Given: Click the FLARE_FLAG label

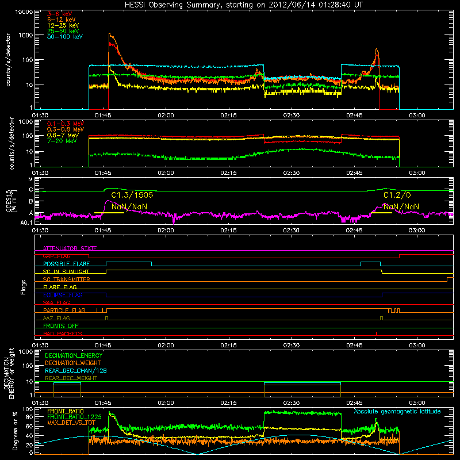Looking at the screenshot, I should point(60,287).
